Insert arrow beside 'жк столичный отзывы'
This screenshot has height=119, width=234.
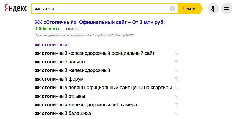tap(176, 96)
